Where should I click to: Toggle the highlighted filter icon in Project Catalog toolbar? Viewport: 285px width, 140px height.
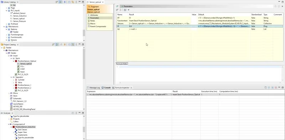pos(73,45)
